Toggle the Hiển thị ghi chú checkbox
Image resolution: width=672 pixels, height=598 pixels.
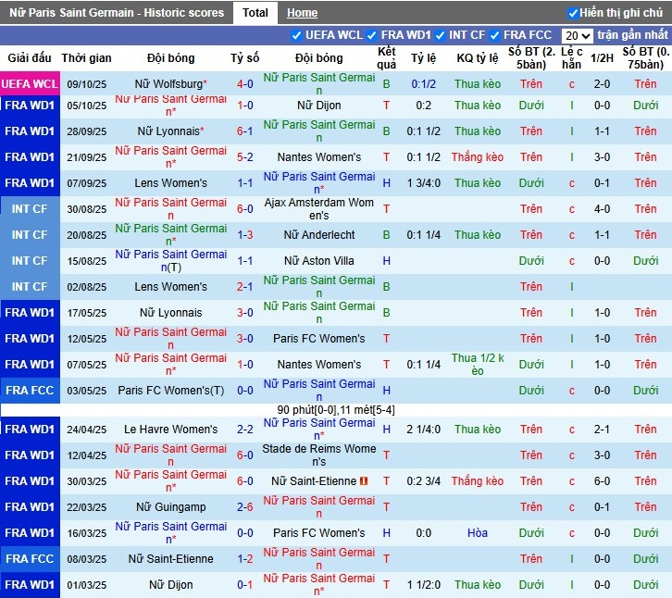[x=573, y=13]
